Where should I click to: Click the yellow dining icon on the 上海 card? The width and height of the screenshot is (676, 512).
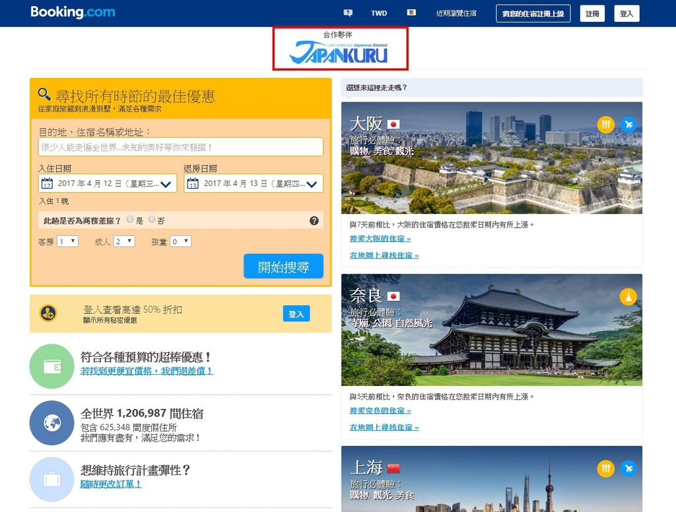click(606, 468)
